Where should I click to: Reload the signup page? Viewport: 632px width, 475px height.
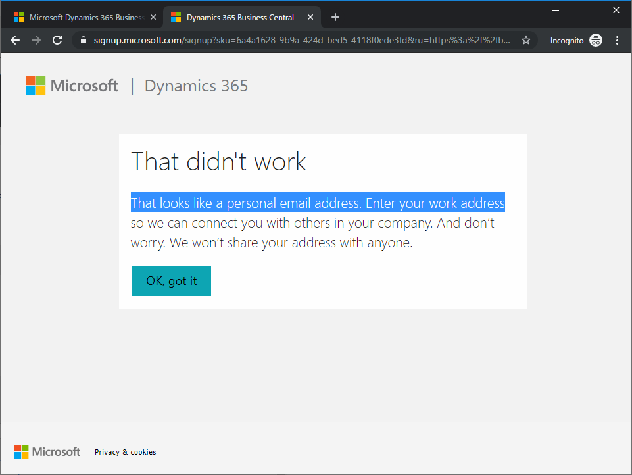pos(57,40)
